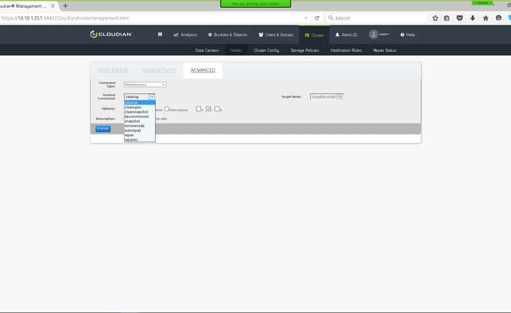
Task: Choose cleanup in command list
Action: tap(140, 103)
